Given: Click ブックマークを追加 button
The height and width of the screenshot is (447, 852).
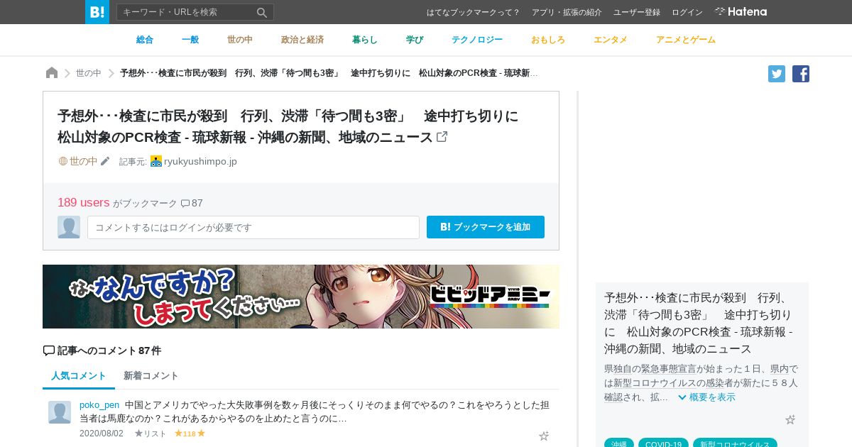Looking at the screenshot, I should click(x=486, y=227).
